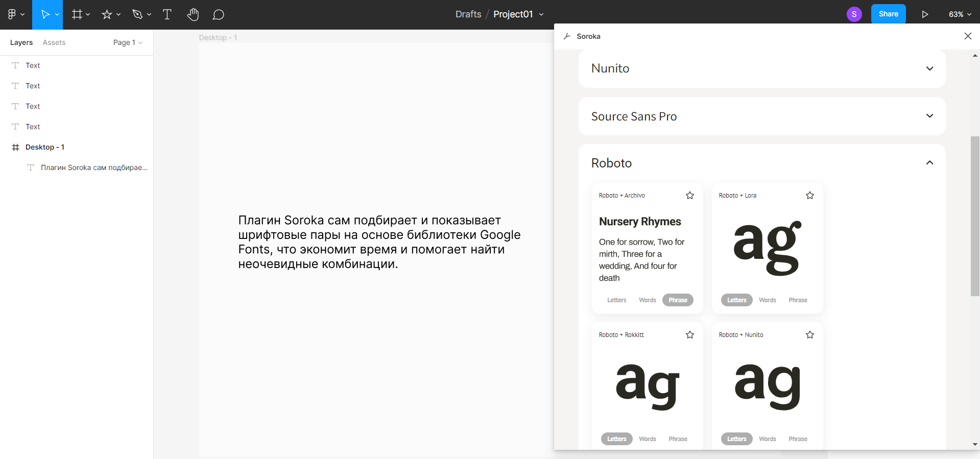The width and height of the screenshot is (980, 459).
Task: Favorite the Roboto + Archivo pair star
Action: [690, 196]
